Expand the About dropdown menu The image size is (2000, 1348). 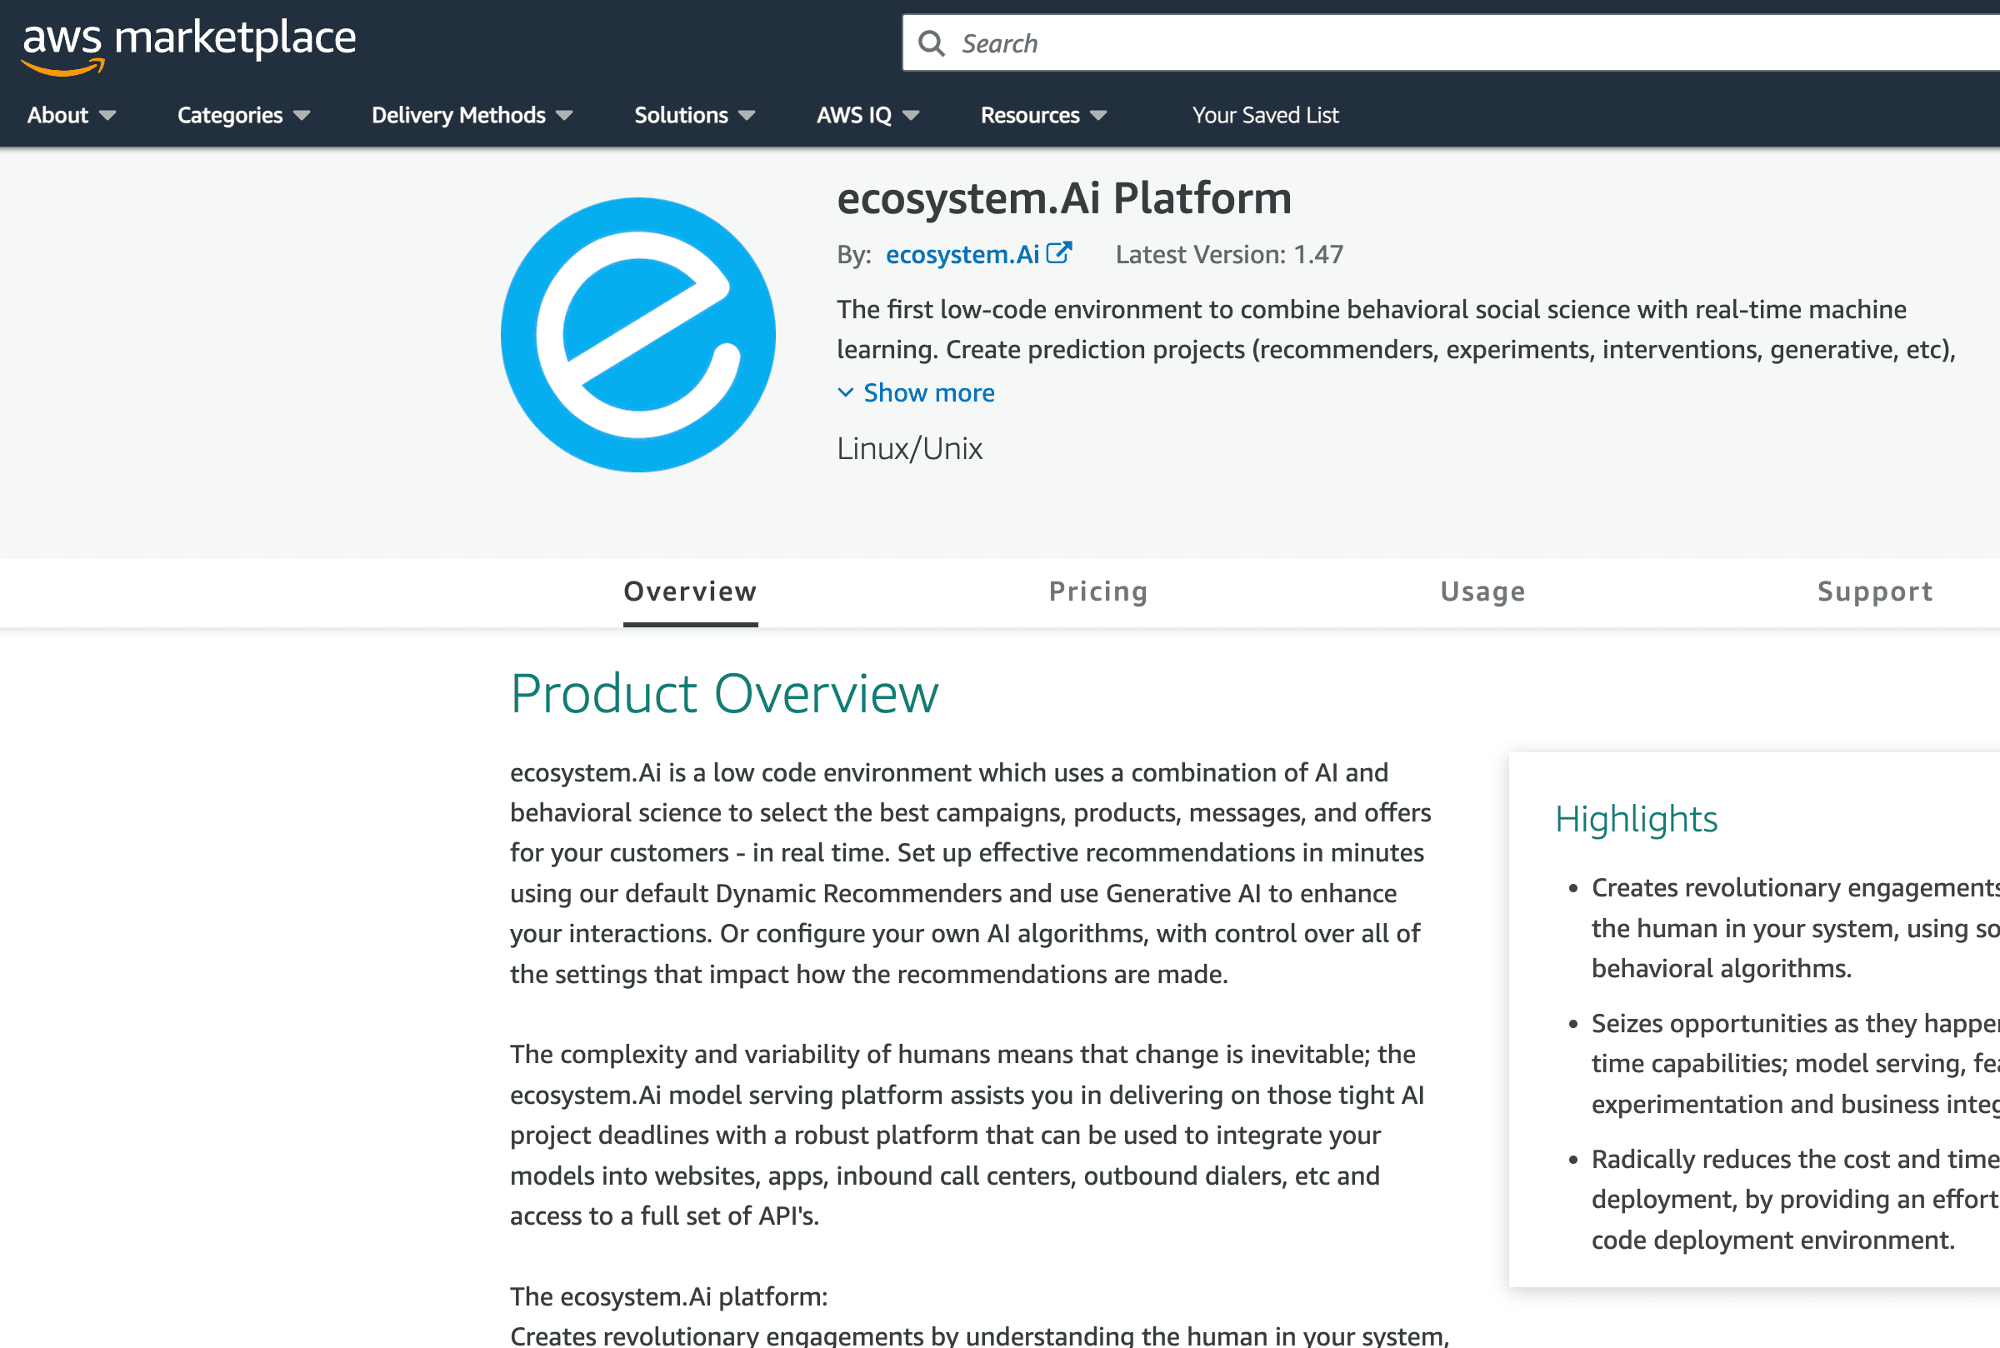click(72, 115)
